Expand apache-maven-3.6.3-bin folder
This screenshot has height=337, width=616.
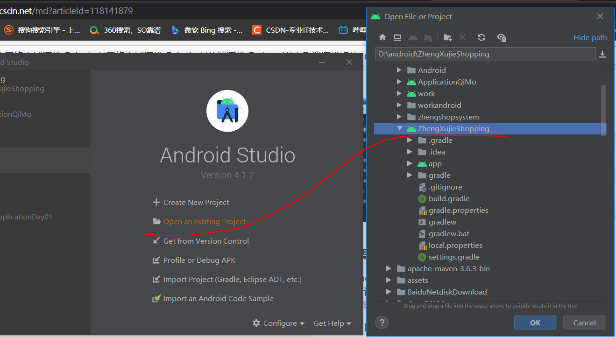(x=389, y=268)
